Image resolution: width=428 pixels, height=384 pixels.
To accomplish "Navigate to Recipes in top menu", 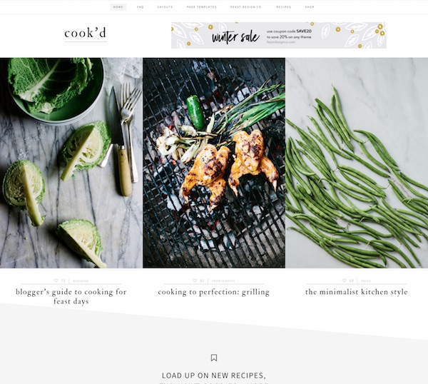I will pyautogui.click(x=284, y=7).
